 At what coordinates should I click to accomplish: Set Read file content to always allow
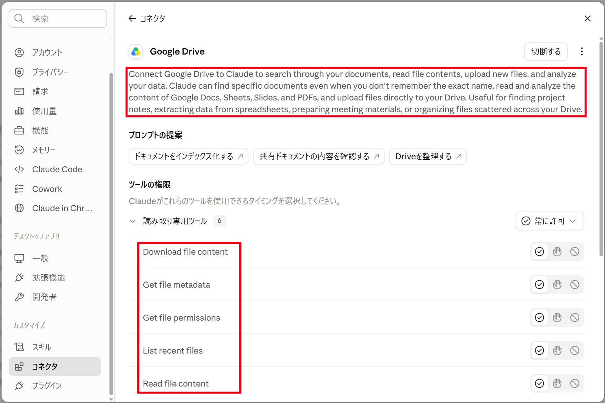point(539,383)
